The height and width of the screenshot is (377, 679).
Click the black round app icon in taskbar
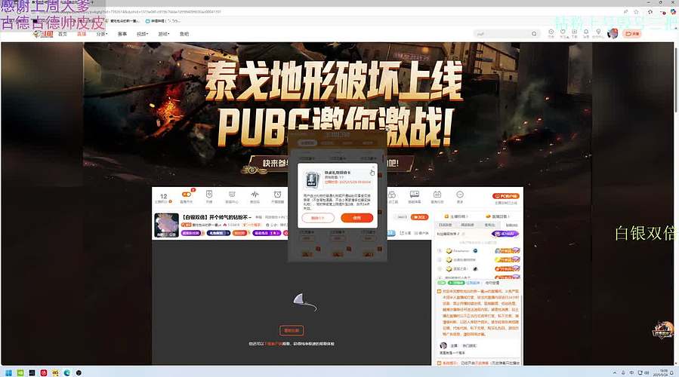(79, 372)
